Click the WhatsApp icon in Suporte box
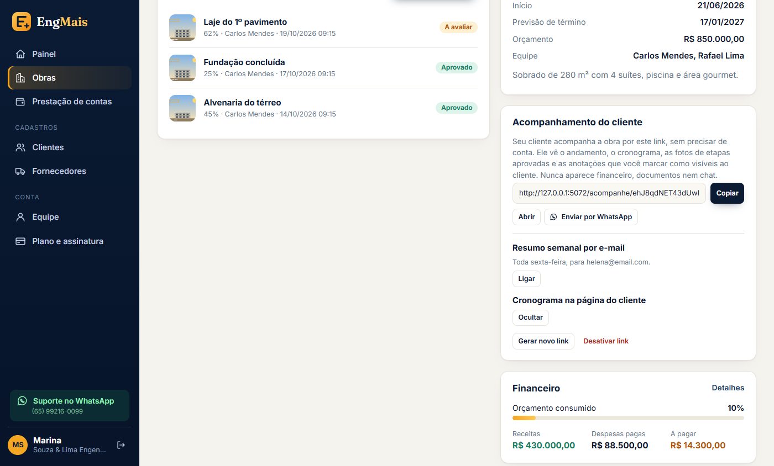 point(22,401)
